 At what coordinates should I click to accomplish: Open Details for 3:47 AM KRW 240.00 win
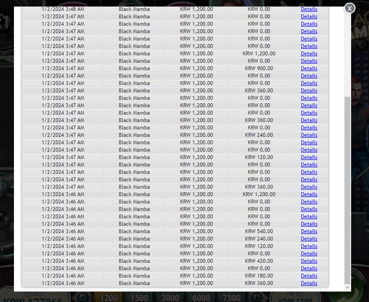(309, 135)
